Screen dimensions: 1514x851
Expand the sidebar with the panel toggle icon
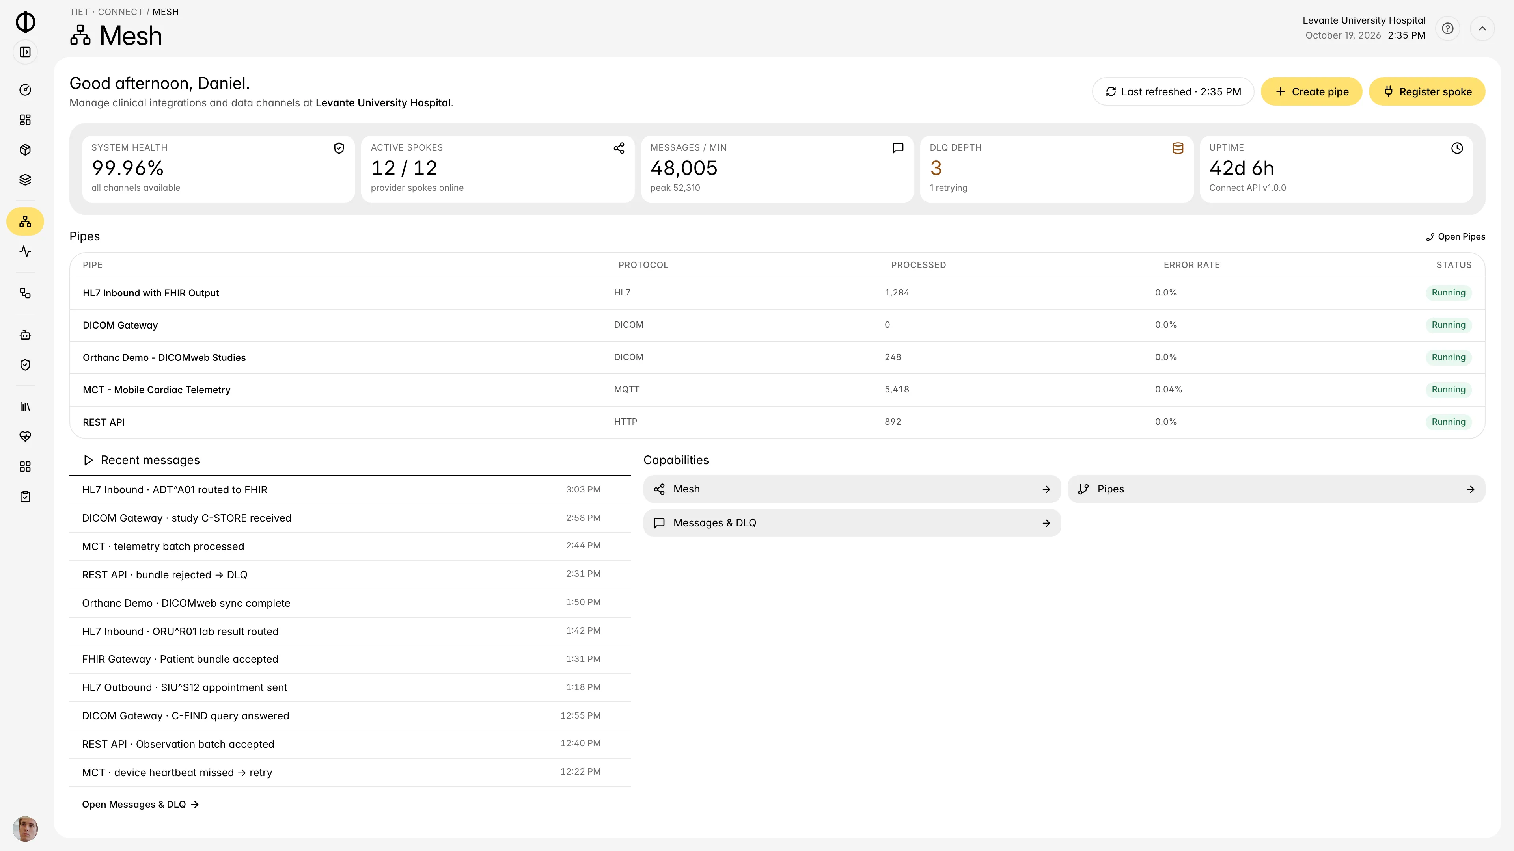[25, 52]
